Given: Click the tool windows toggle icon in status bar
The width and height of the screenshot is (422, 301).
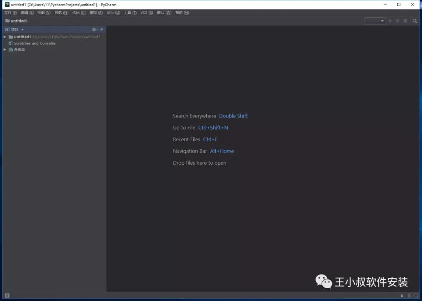Looking at the screenshot, I should [x=7, y=296].
